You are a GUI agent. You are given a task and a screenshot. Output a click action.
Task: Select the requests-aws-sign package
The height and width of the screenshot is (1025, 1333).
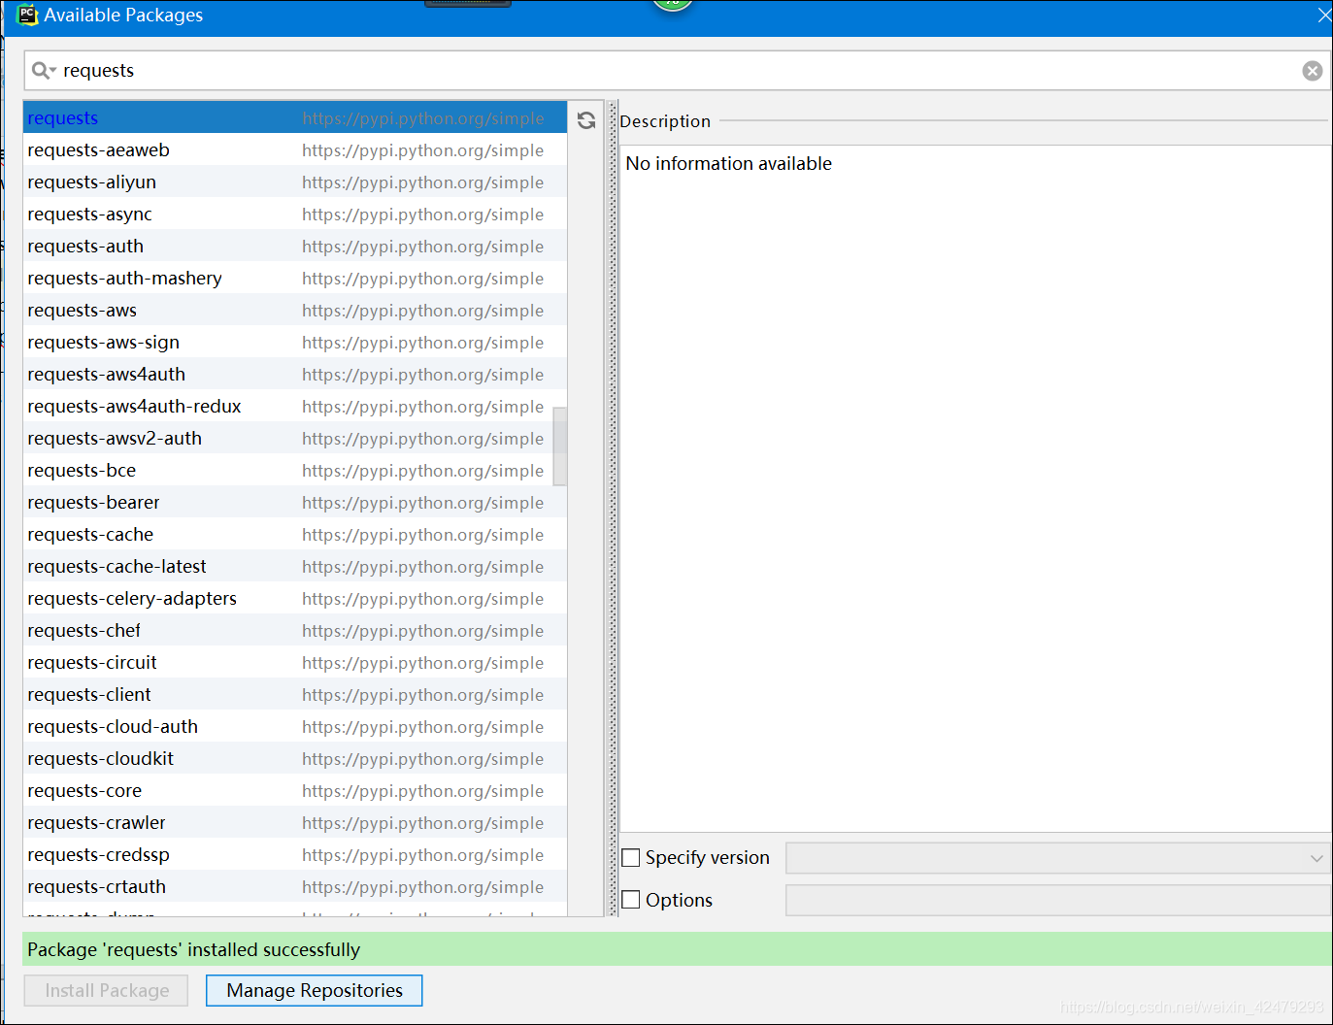pyautogui.click(x=295, y=343)
